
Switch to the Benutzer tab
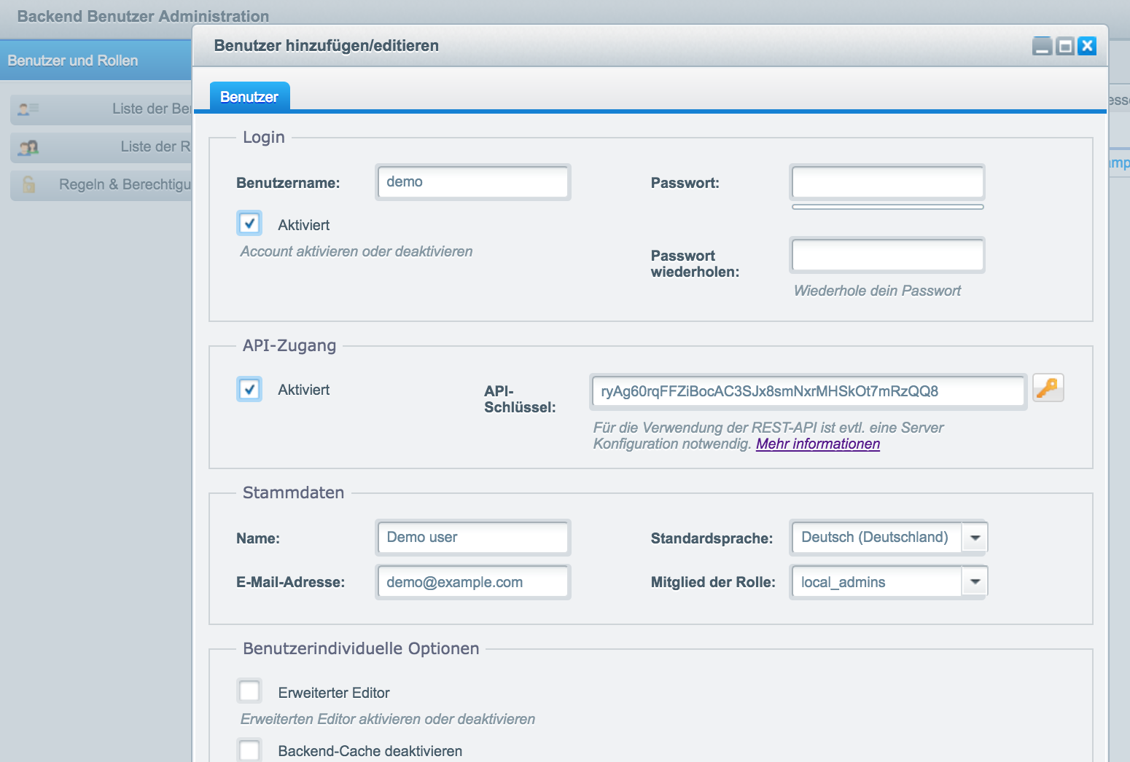pos(249,96)
